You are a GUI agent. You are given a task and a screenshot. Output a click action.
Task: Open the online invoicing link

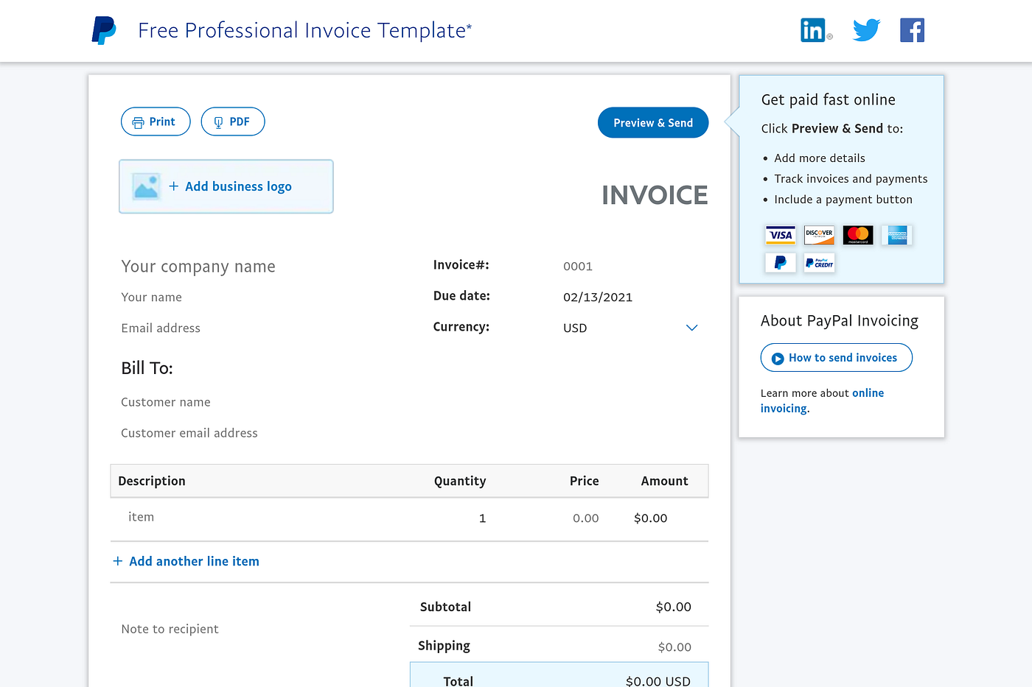click(x=822, y=401)
